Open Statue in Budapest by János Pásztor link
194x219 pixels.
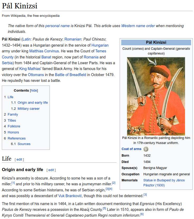(x=164, y=183)
